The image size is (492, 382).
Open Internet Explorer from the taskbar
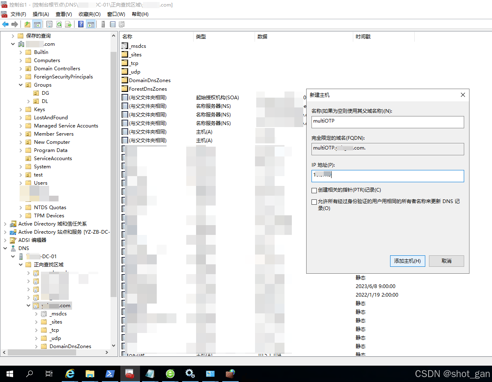(70, 374)
